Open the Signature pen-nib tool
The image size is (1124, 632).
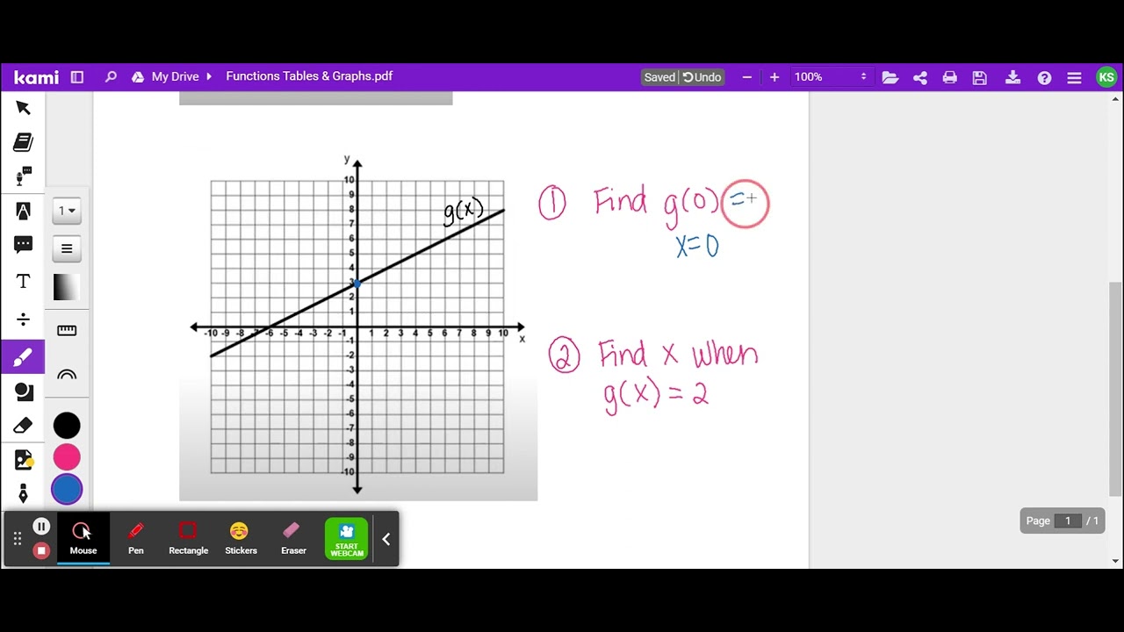coord(23,494)
